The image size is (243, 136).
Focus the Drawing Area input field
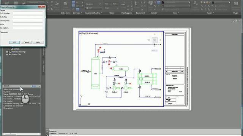[28, 21]
